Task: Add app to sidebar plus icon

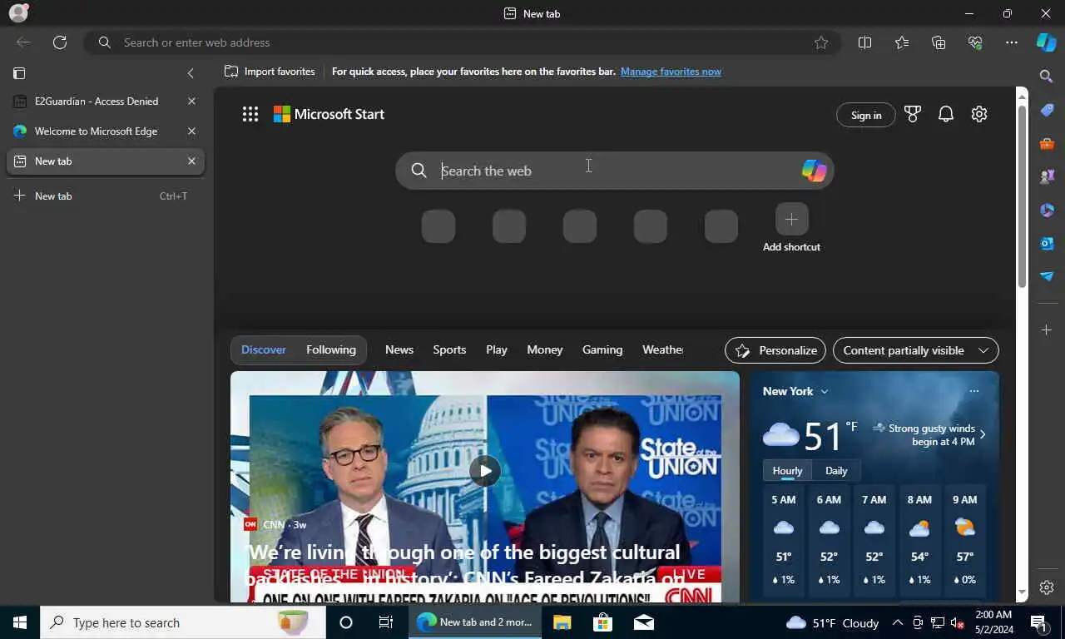Action: click(x=1047, y=330)
